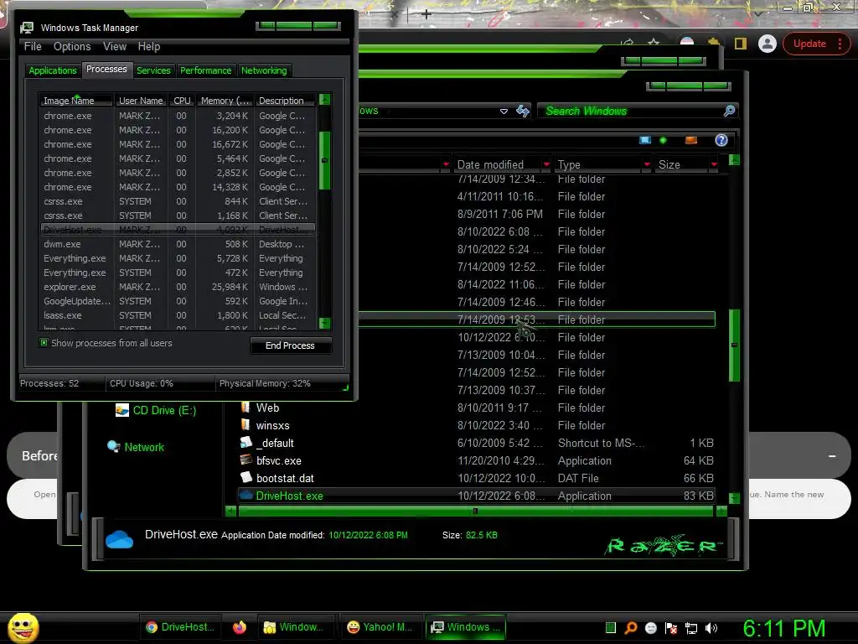
Task: Select the lsass.exe process row
Action: pyautogui.click(x=178, y=315)
